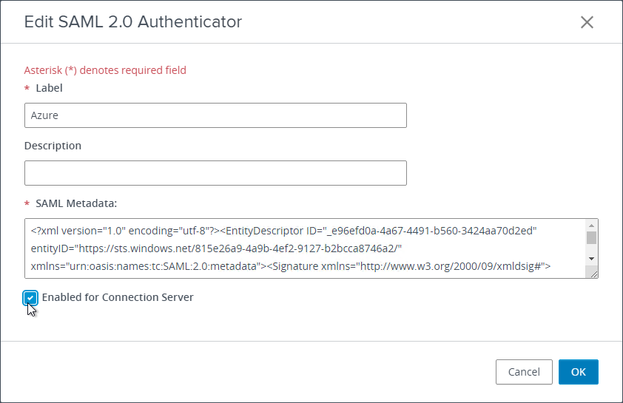Click the Edit SAML 2.0 Authenticator title

pyautogui.click(x=133, y=22)
